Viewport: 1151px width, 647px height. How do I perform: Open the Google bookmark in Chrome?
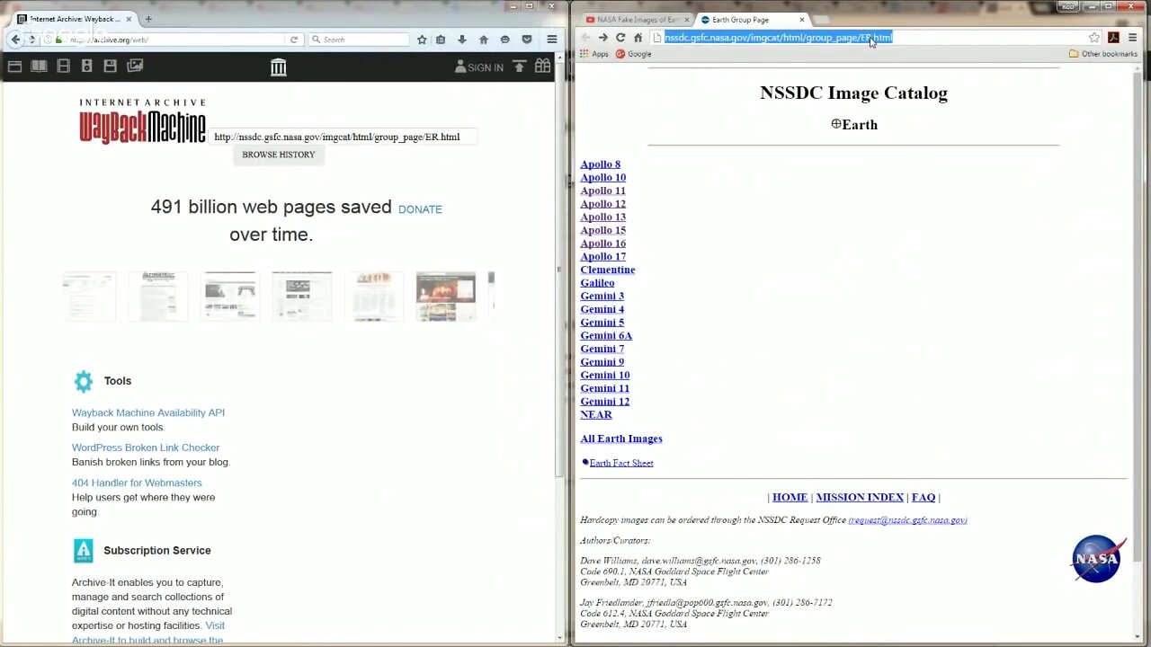(x=633, y=54)
